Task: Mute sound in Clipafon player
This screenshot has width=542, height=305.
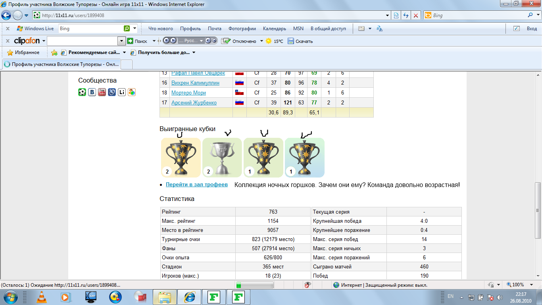Action: click(x=208, y=41)
